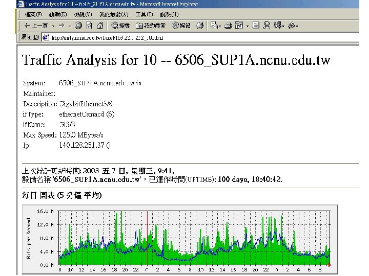This screenshot has width=369, height=276.
Task: Click the Discuss toolbar icon
Action: (256, 26)
